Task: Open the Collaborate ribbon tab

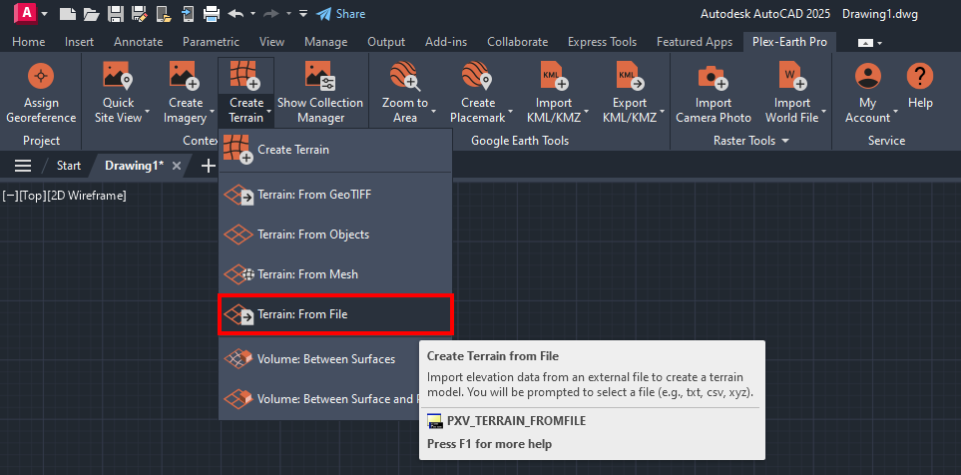Action: coord(517,42)
